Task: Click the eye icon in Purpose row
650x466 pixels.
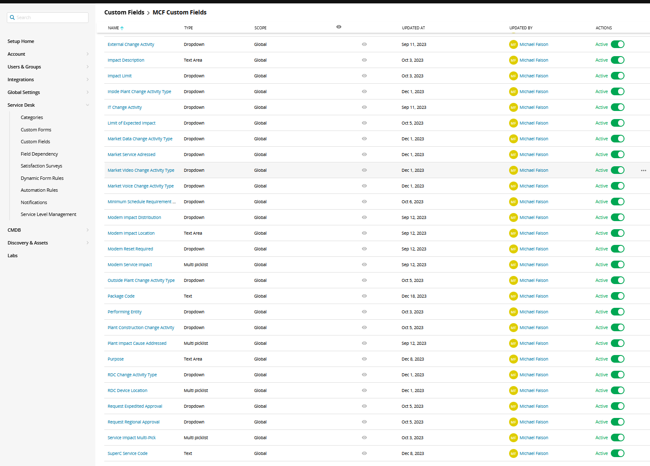Action: [x=364, y=359]
